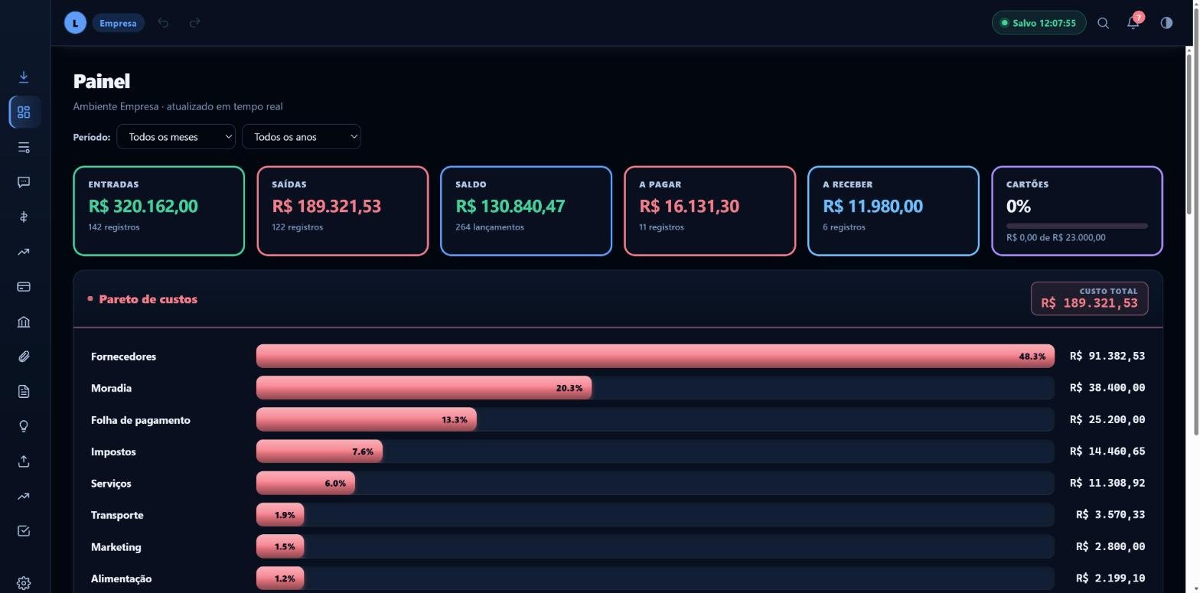The image size is (1200, 593).
Task: Click the '142 registros' text
Action: pos(114,227)
